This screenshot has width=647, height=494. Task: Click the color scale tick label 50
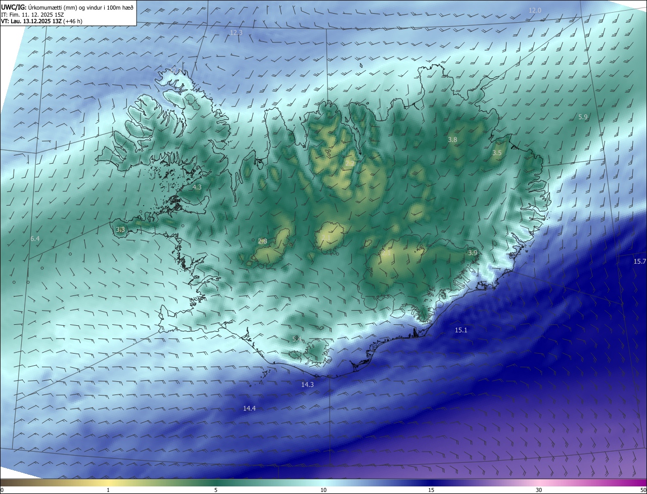click(643, 490)
